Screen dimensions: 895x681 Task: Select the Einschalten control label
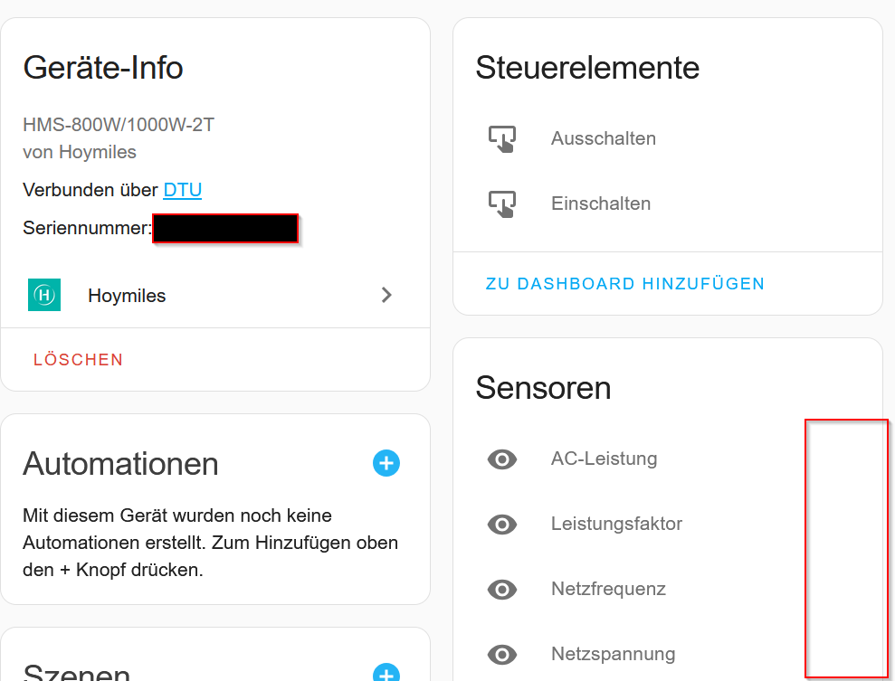tap(601, 203)
